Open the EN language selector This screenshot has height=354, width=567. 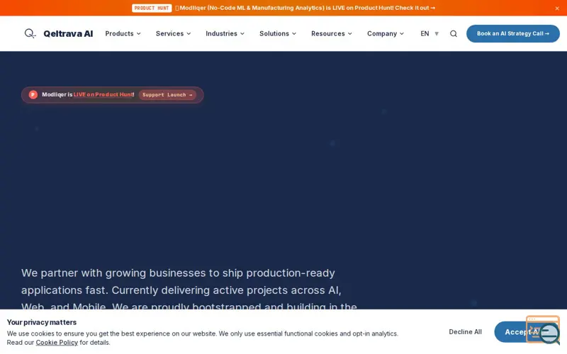[x=430, y=33]
